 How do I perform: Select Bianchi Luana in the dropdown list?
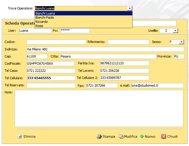click(x=84, y=13)
